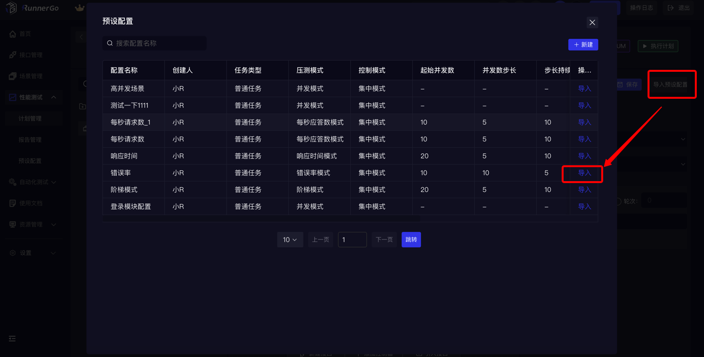Click the 自动化测试 sidebar icon
The width and height of the screenshot is (704, 357).
[13, 182]
